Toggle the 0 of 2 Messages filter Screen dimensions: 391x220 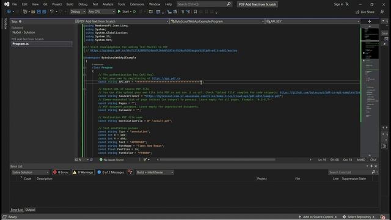pos(111,172)
